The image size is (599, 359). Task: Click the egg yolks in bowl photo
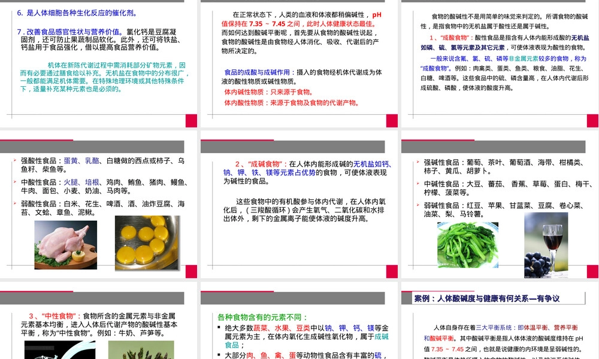pyautogui.click(x=147, y=243)
